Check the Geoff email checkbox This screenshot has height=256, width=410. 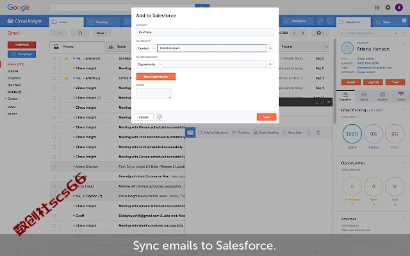pos(54,216)
